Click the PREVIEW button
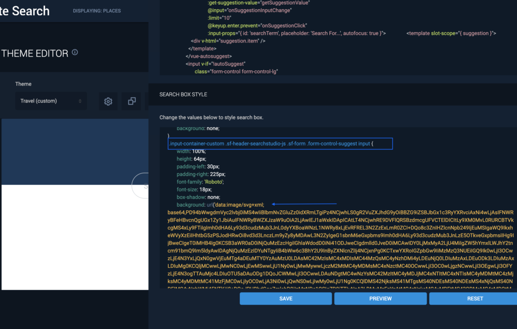The width and height of the screenshot is (517, 329). (x=381, y=298)
